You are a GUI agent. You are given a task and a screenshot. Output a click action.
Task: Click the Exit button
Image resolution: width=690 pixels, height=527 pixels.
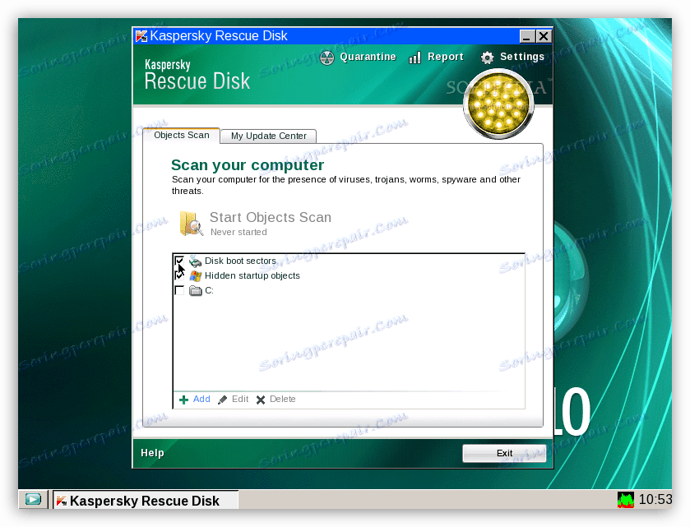coord(504,453)
